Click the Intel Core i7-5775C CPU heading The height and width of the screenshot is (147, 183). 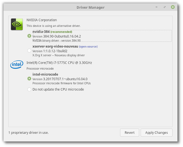pyautogui.click(x=59, y=63)
